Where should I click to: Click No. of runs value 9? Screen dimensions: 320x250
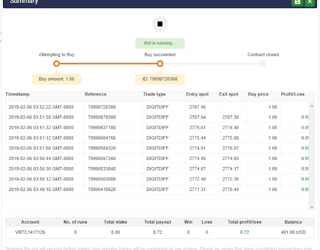(x=75, y=232)
